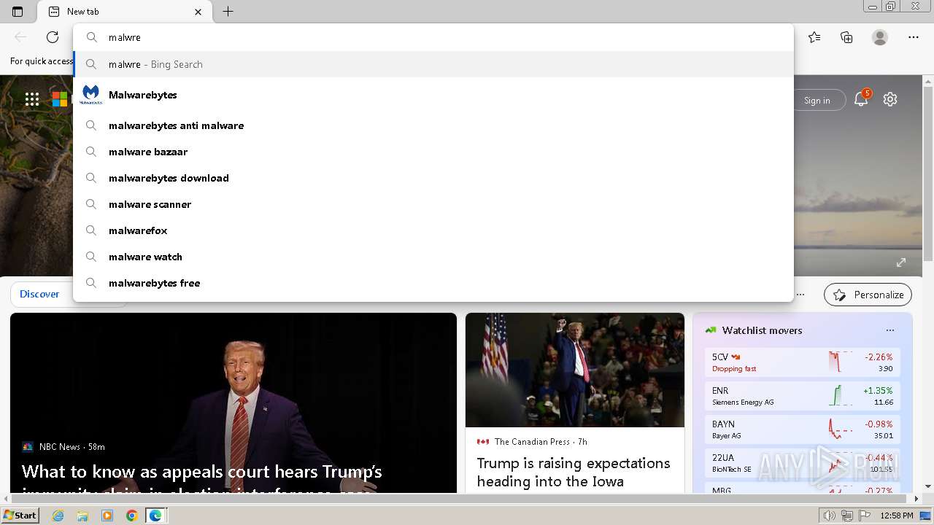
Task: Click the address bar text malwre
Action: pyautogui.click(x=125, y=37)
